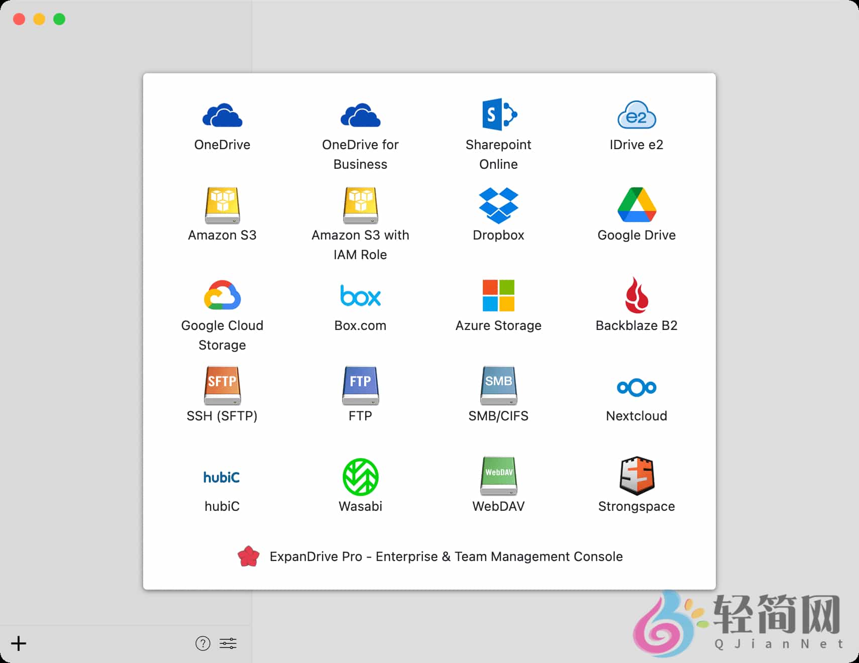859x663 pixels.
Task: Pick the Dropbox icon
Action: pyautogui.click(x=498, y=205)
